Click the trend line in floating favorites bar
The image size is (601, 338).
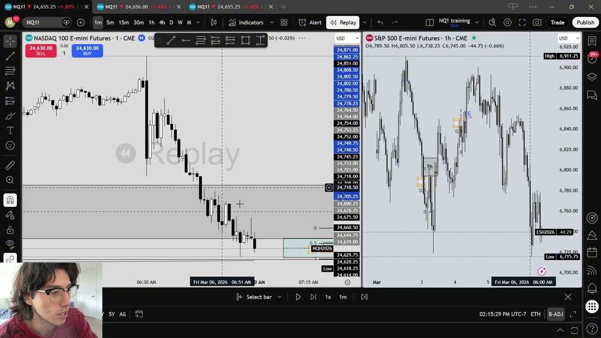[171, 40]
